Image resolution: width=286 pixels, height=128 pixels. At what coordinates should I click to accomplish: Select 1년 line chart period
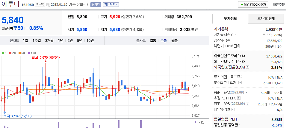[60, 40]
